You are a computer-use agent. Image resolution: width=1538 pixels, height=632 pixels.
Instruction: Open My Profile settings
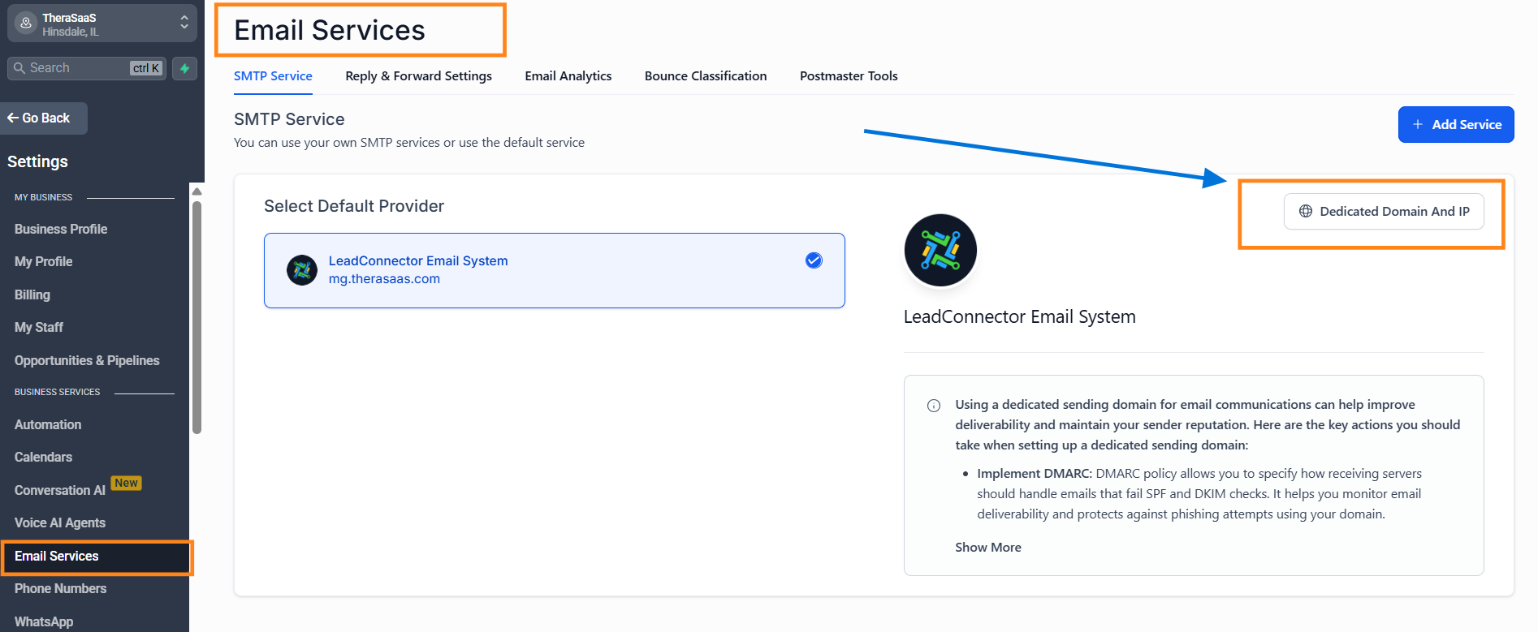click(x=44, y=262)
